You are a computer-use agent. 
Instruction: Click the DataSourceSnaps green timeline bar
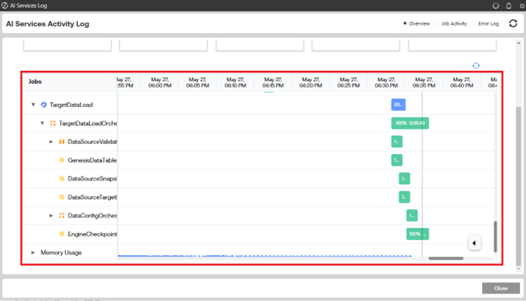(x=404, y=179)
